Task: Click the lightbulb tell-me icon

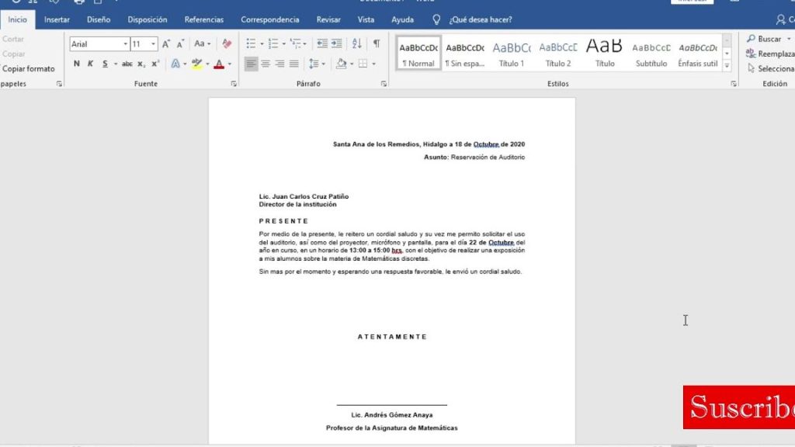Action: coord(436,19)
